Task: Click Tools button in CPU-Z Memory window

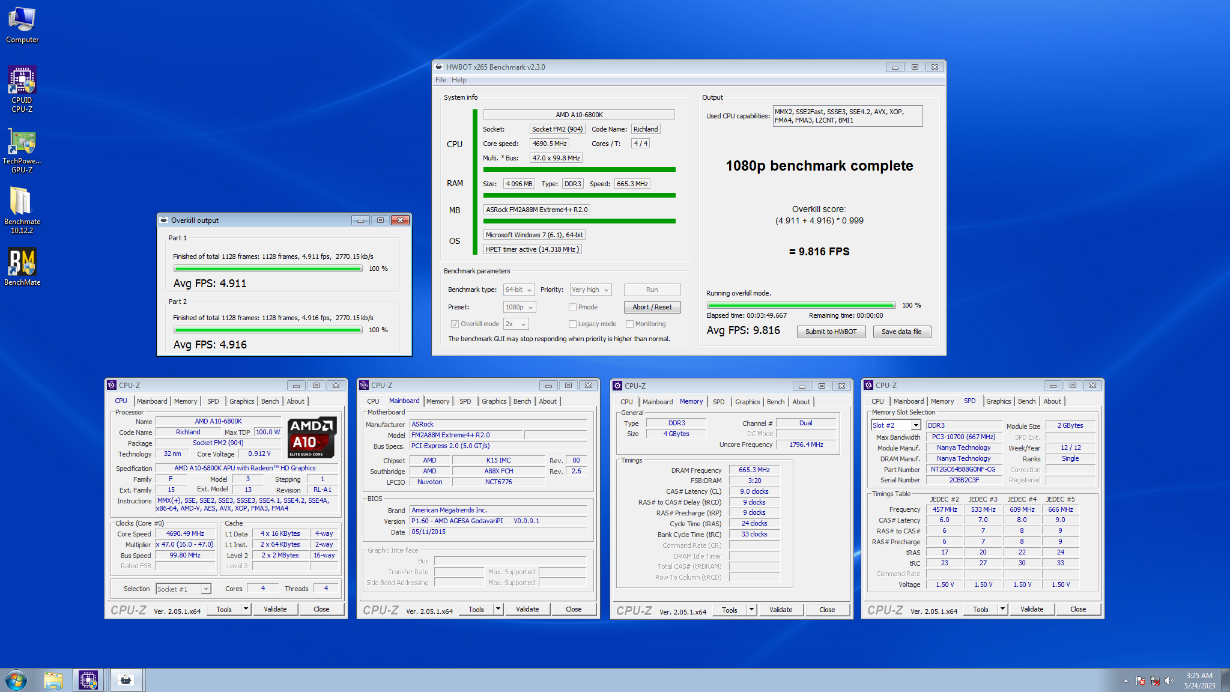Action: 730,610
